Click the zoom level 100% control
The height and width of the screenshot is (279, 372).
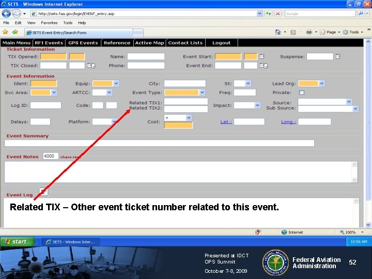pos(352,232)
